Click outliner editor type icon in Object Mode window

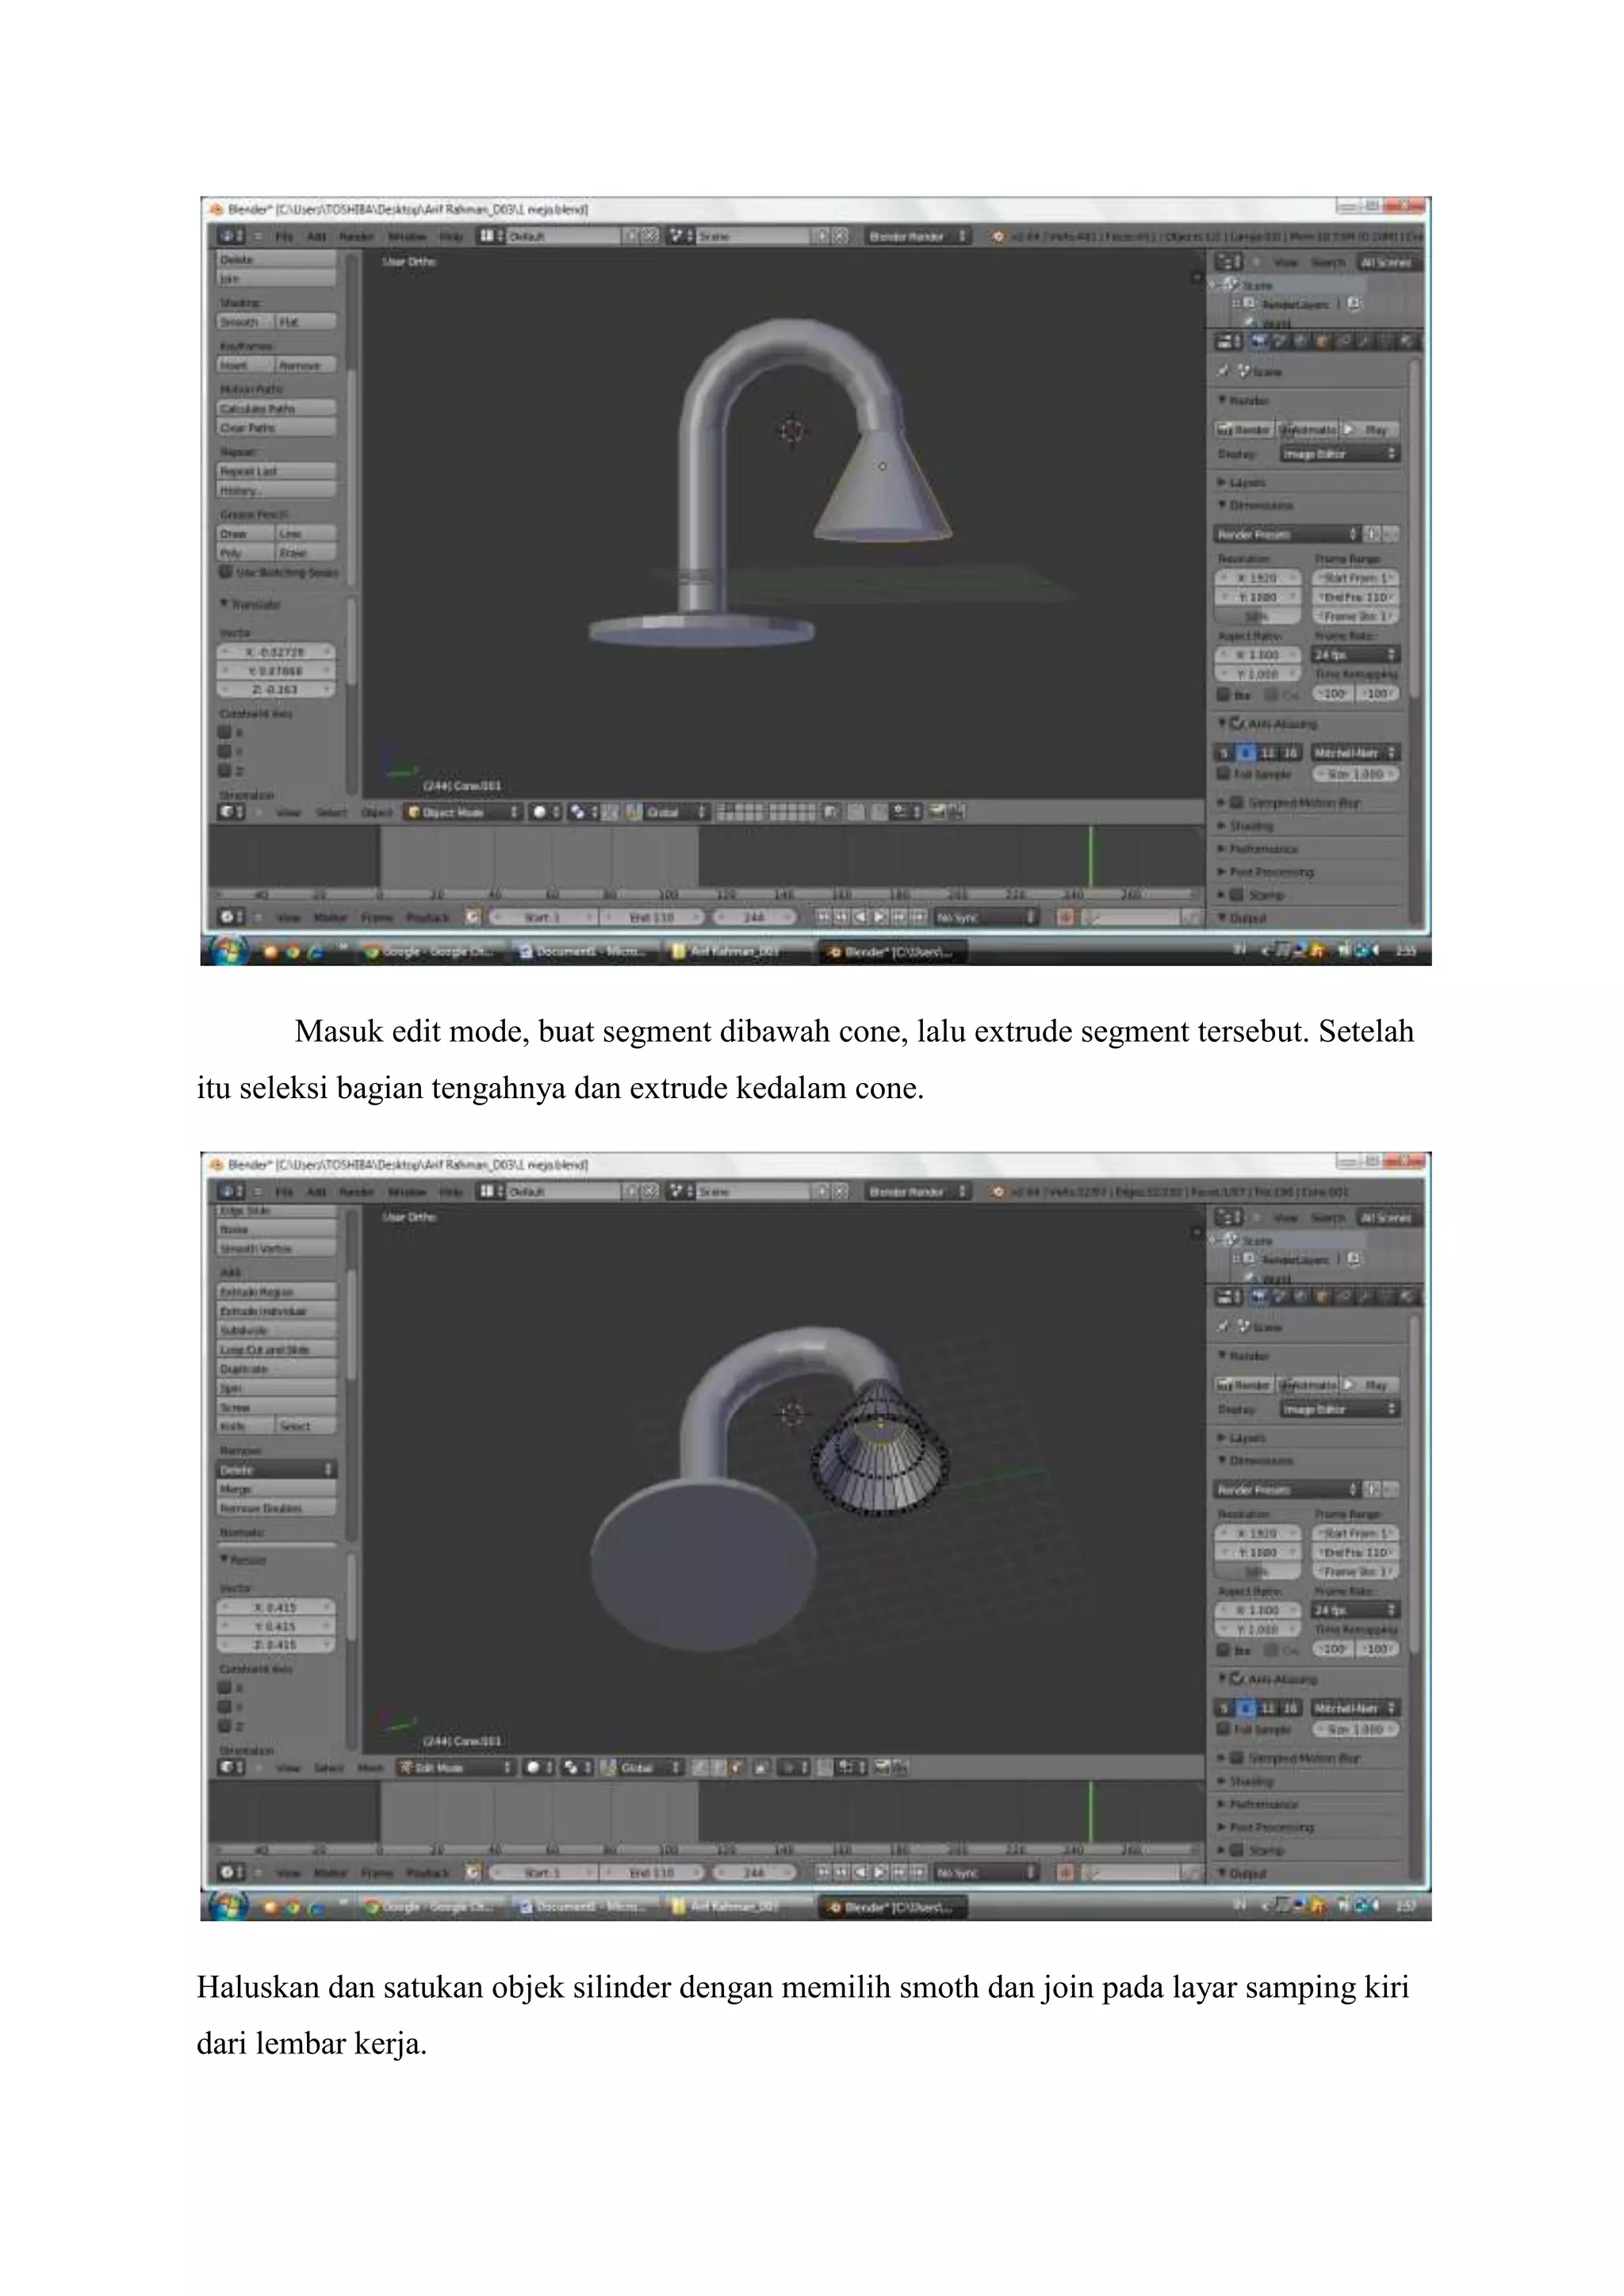(x=1228, y=263)
